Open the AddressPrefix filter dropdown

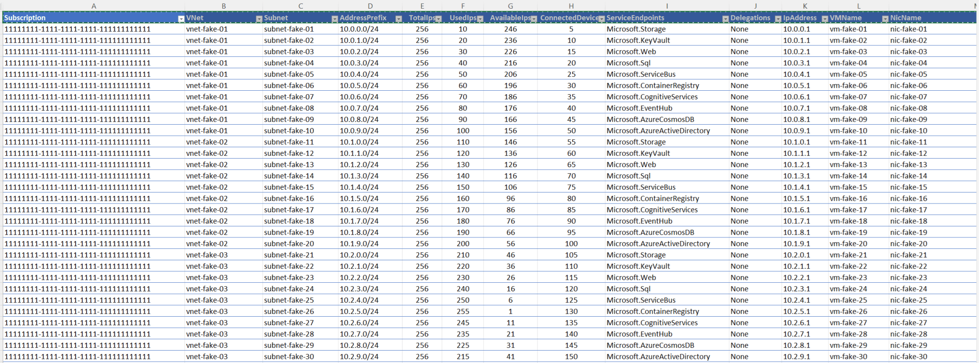(x=398, y=19)
